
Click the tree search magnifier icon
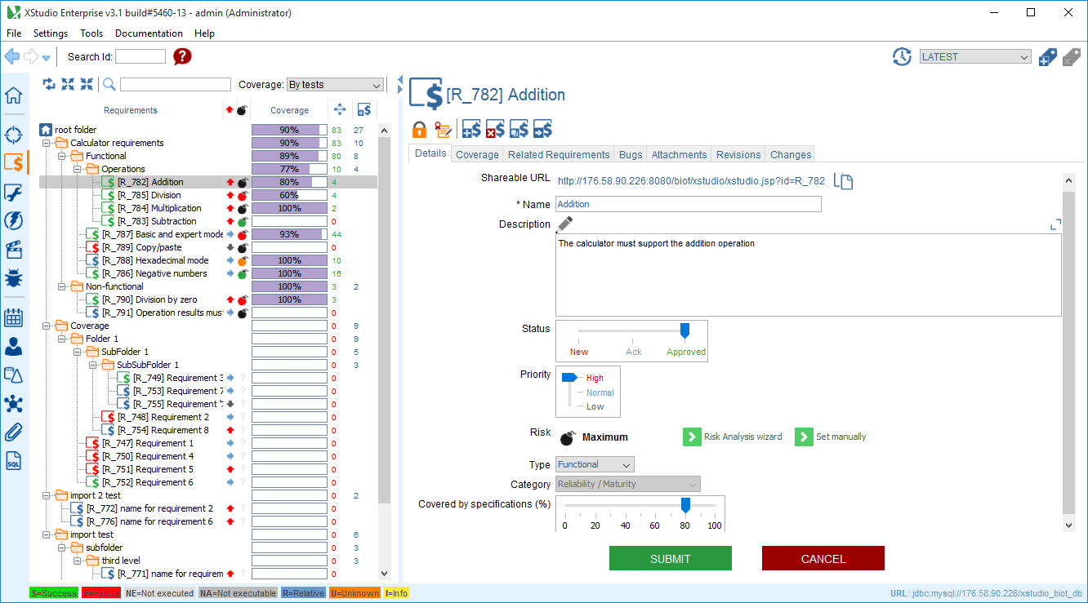[109, 84]
